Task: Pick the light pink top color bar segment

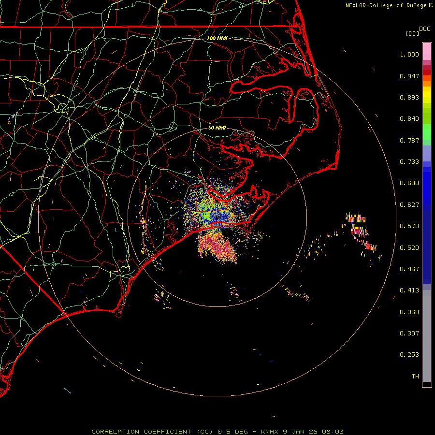Action: coord(427,52)
